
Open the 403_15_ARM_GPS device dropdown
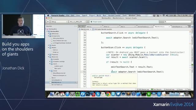point(77,22)
